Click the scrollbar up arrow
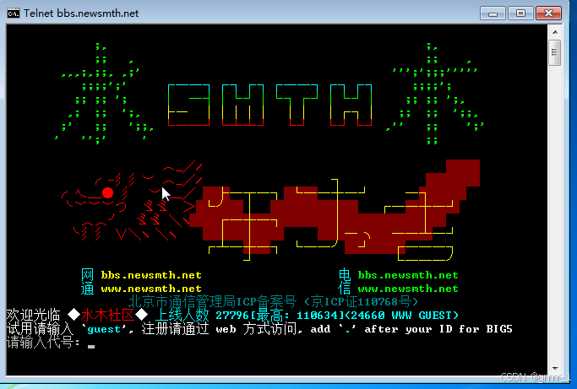This screenshot has width=577, height=389. click(555, 32)
